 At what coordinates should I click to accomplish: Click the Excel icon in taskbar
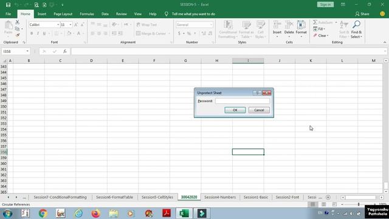click(184, 214)
